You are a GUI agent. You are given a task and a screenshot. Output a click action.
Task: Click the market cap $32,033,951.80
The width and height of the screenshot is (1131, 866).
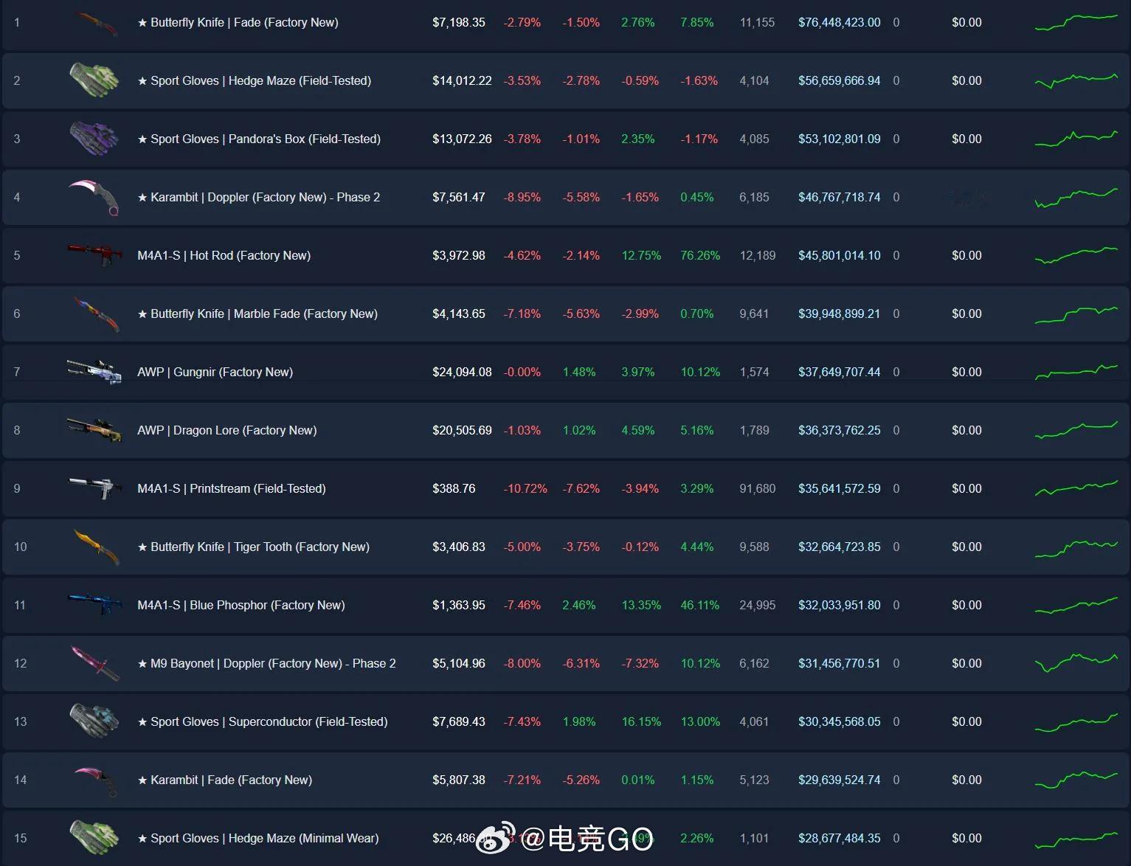(x=840, y=605)
